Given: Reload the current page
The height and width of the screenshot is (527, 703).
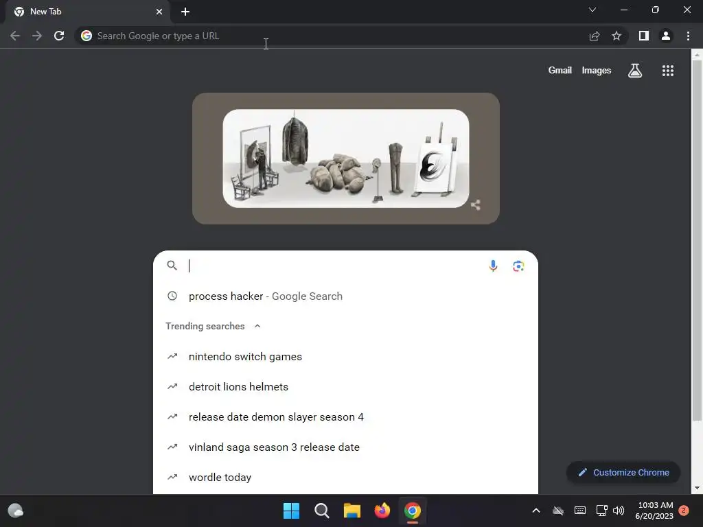Looking at the screenshot, I should (59, 36).
